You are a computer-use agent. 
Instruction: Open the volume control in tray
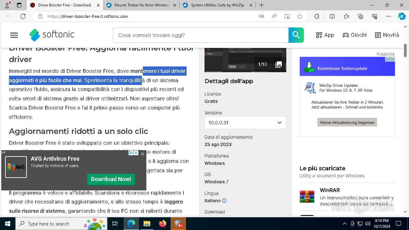pyautogui.click(x=368, y=224)
